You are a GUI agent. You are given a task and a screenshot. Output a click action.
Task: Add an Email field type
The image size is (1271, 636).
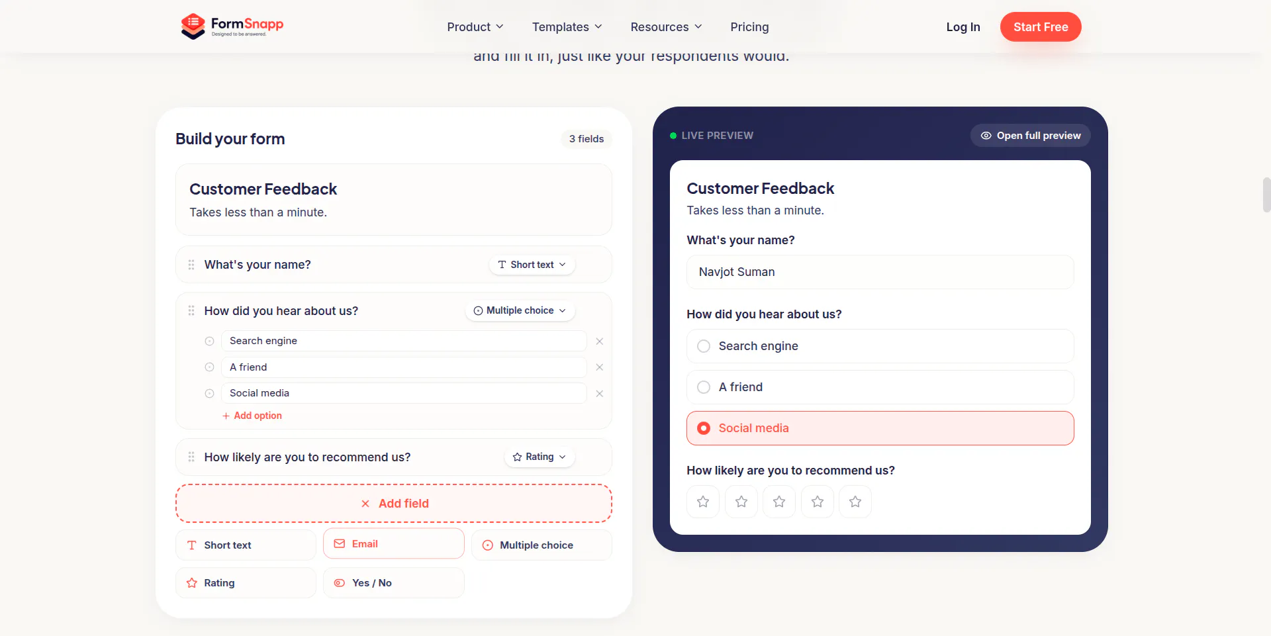click(x=394, y=543)
